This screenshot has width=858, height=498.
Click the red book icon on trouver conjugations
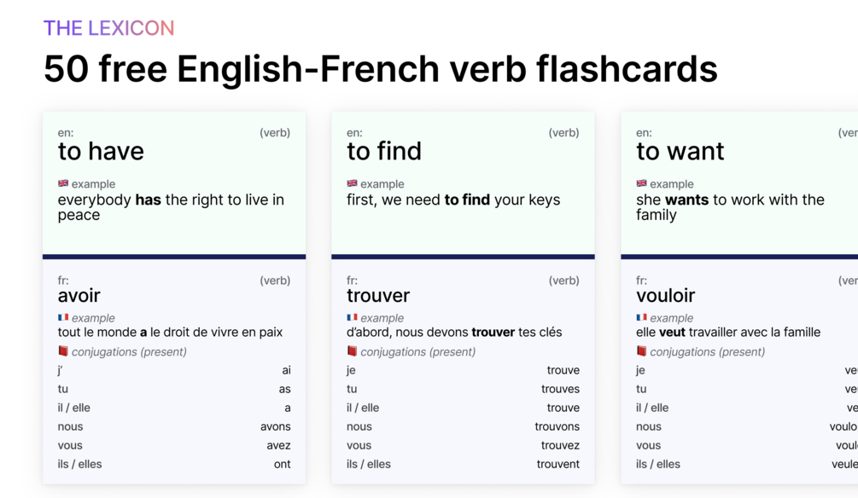pyautogui.click(x=352, y=351)
